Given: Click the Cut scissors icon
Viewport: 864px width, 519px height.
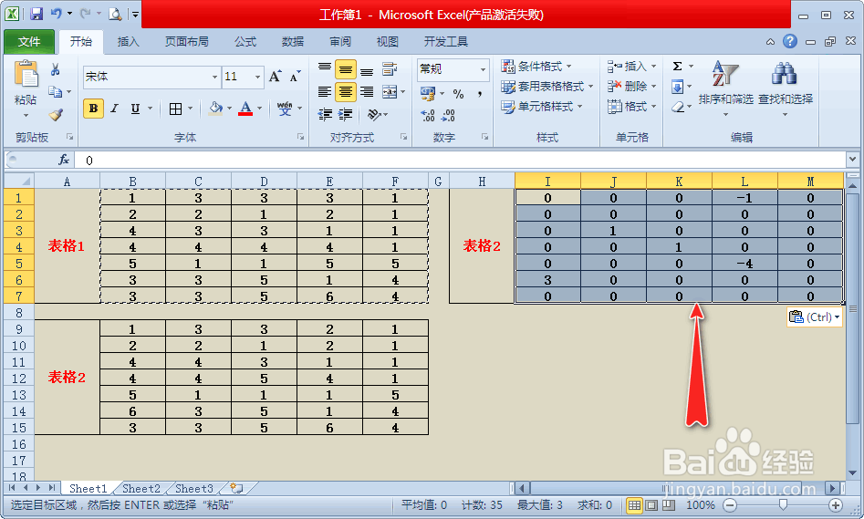Looking at the screenshot, I should [55, 70].
